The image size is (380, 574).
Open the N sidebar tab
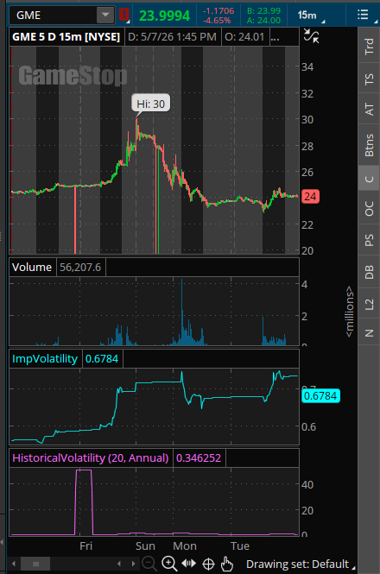coord(369,332)
